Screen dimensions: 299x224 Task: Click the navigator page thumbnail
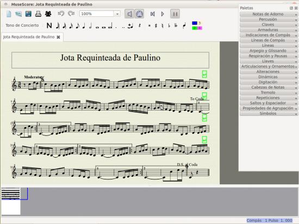tap(11, 201)
